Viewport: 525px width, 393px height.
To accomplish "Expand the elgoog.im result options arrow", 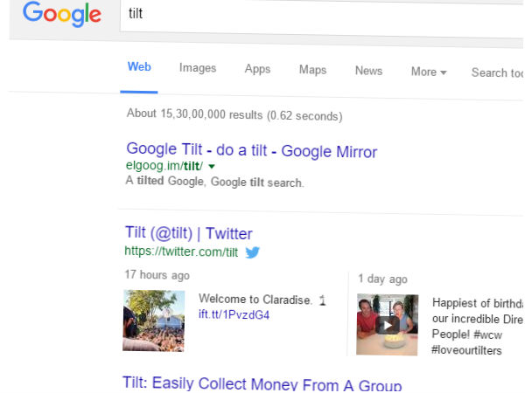I will click(212, 166).
